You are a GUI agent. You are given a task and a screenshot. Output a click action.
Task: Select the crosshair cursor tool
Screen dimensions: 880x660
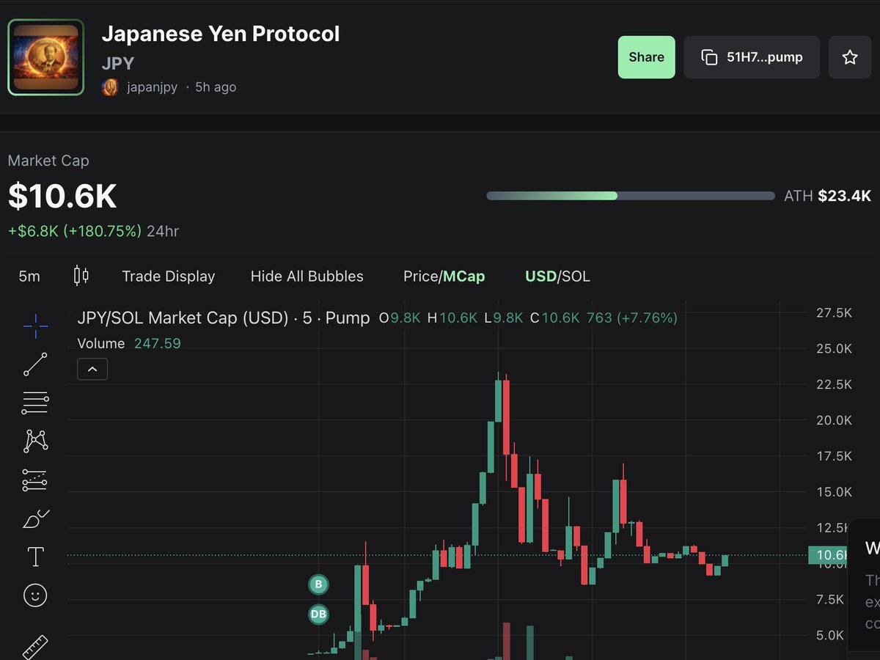[34, 326]
